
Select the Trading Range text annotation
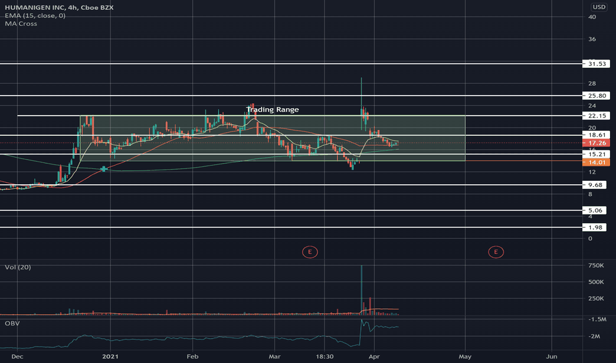click(272, 110)
